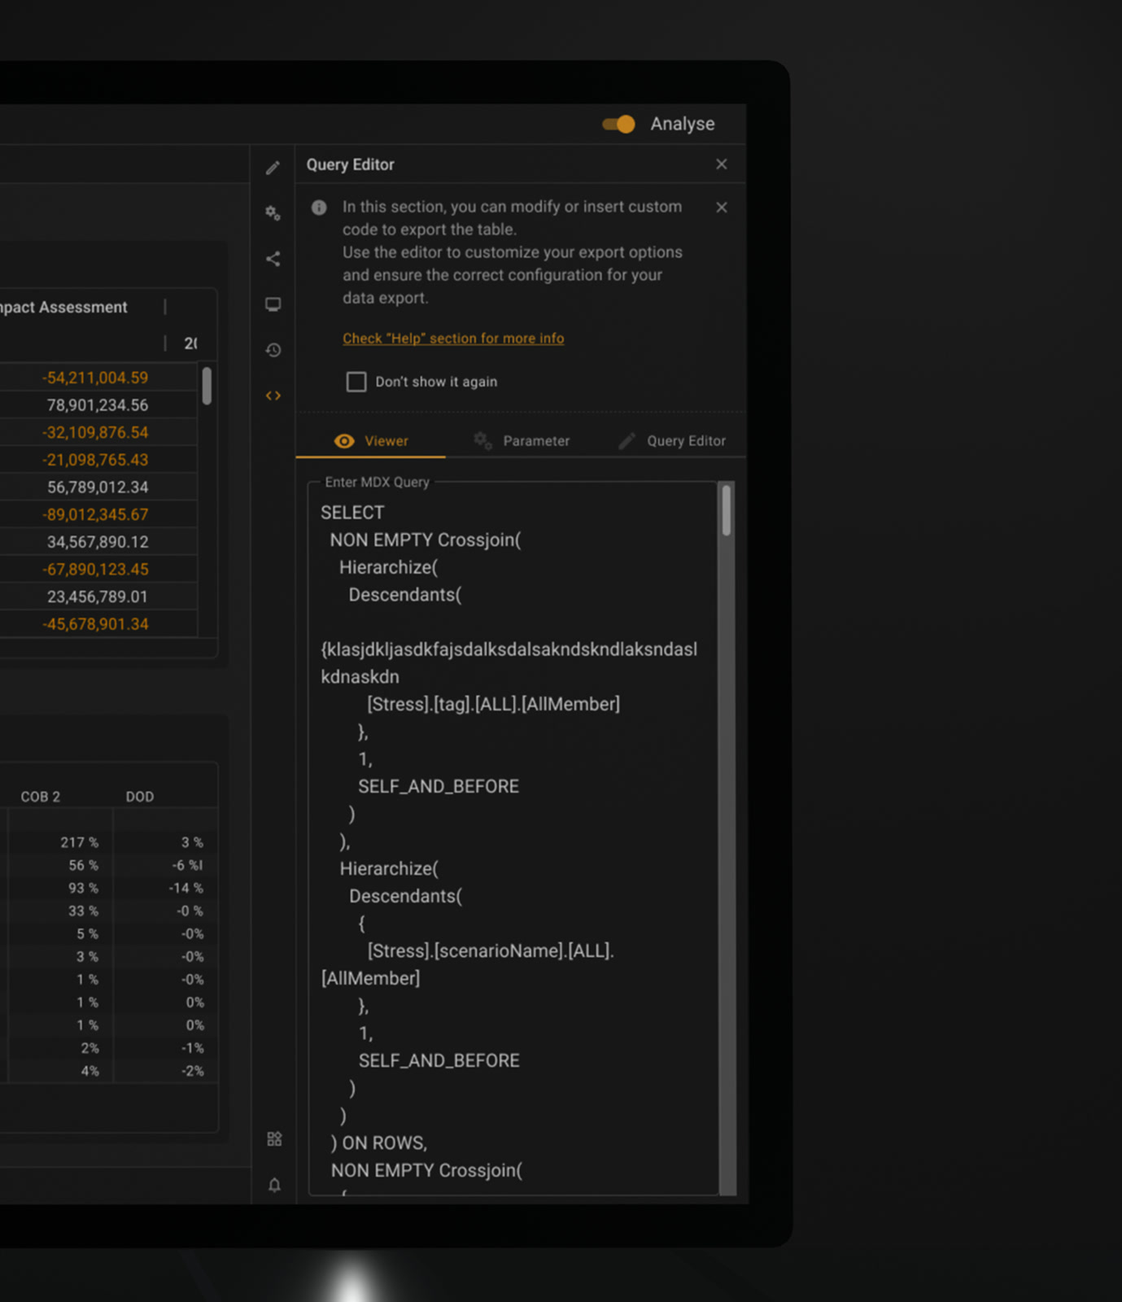Select the value -54,211,004.59

(x=95, y=378)
